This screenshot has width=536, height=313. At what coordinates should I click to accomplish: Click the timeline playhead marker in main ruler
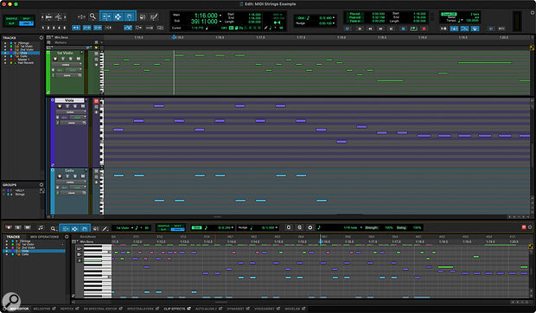pos(174,37)
